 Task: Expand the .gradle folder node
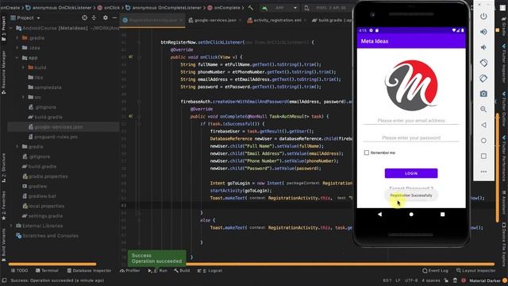click(17, 38)
